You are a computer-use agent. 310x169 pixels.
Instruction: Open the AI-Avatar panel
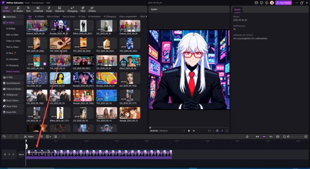(18, 9)
